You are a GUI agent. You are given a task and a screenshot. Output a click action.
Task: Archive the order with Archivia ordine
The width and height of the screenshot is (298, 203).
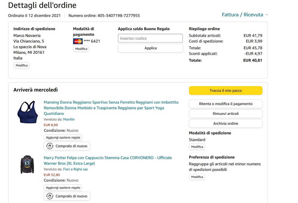pos(225,123)
